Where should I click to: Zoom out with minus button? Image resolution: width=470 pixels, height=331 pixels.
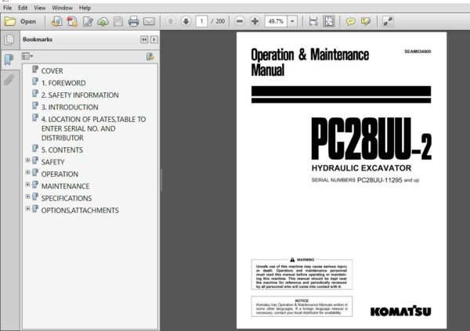pyautogui.click(x=240, y=21)
